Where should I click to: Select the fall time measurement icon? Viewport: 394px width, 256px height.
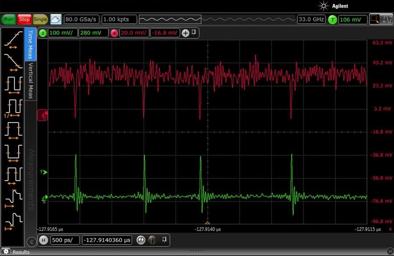[13, 63]
